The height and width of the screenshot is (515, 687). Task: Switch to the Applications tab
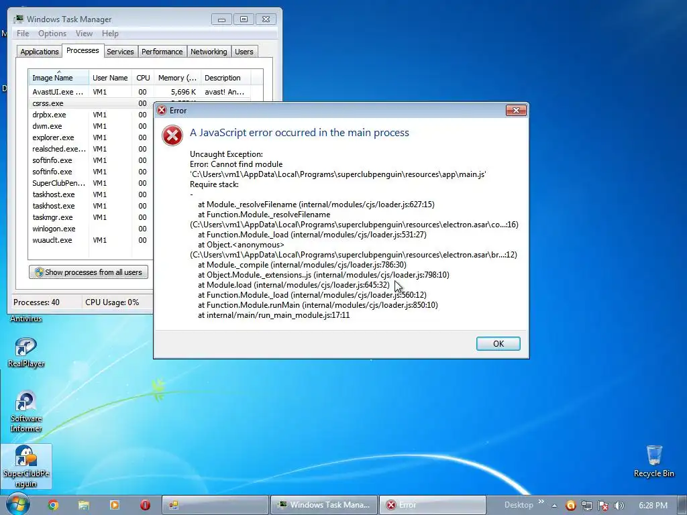(x=40, y=52)
